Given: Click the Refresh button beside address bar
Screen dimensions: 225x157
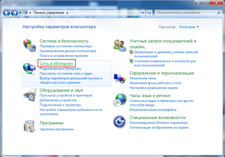Looking at the screenshot, I should coord(149,13).
